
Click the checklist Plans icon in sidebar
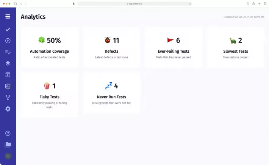click(x=8, y=52)
